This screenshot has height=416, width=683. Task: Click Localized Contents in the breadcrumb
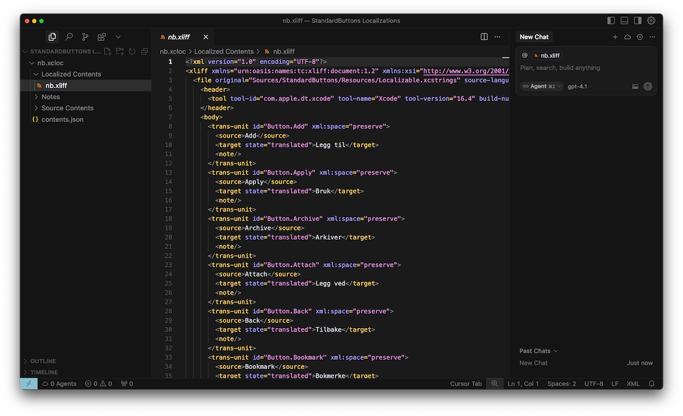pos(224,51)
